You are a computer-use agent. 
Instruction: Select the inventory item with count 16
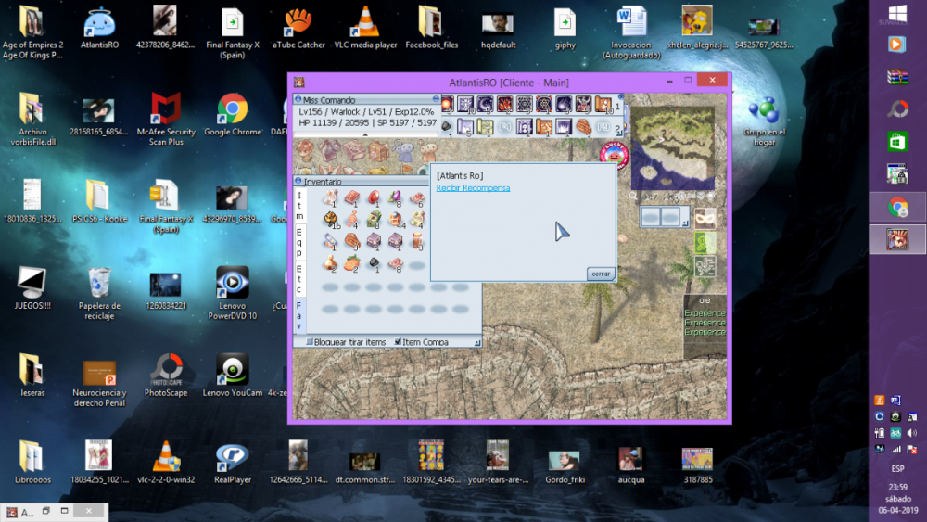click(x=331, y=220)
